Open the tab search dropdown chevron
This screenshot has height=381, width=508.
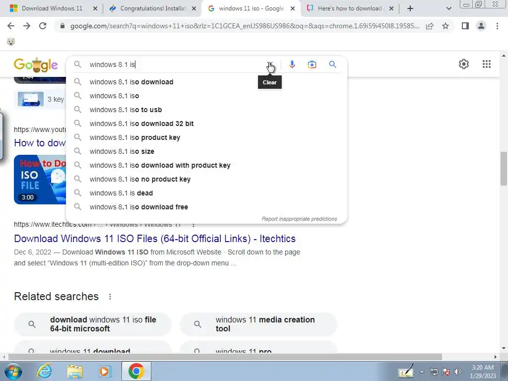448,8
